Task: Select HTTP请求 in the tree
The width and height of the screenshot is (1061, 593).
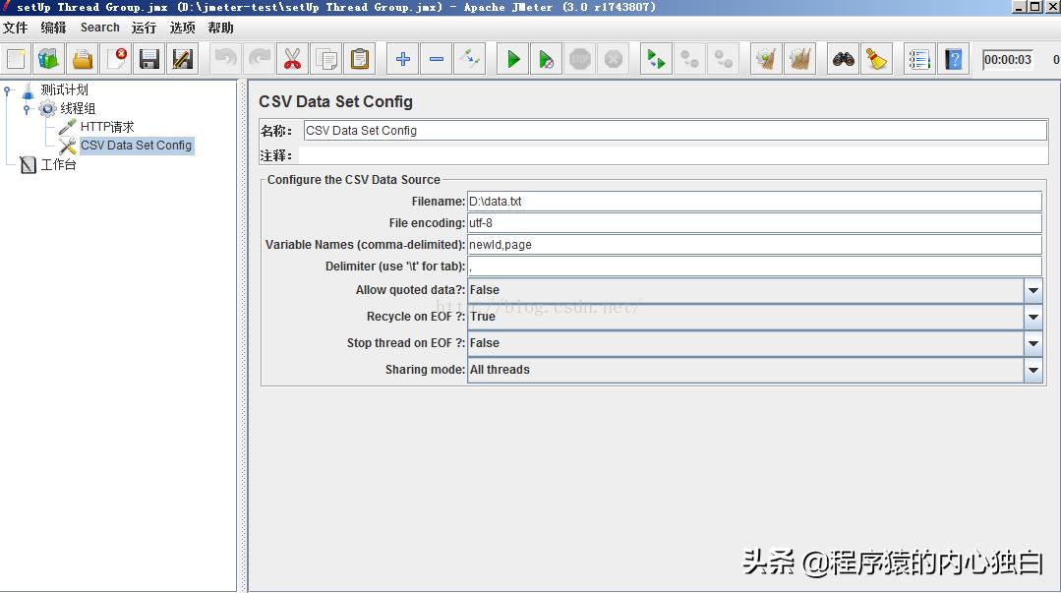Action: pos(106,127)
